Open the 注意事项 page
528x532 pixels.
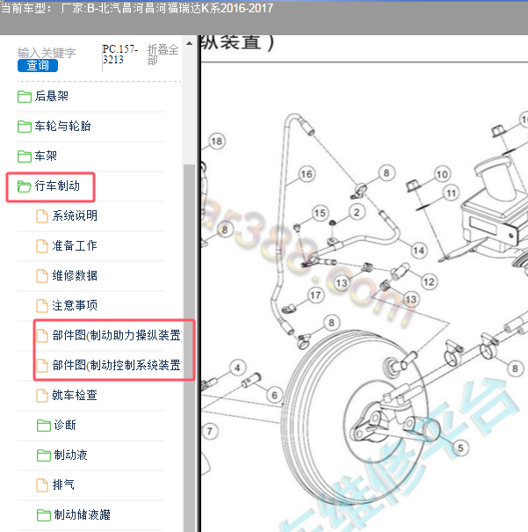pos(75,305)
